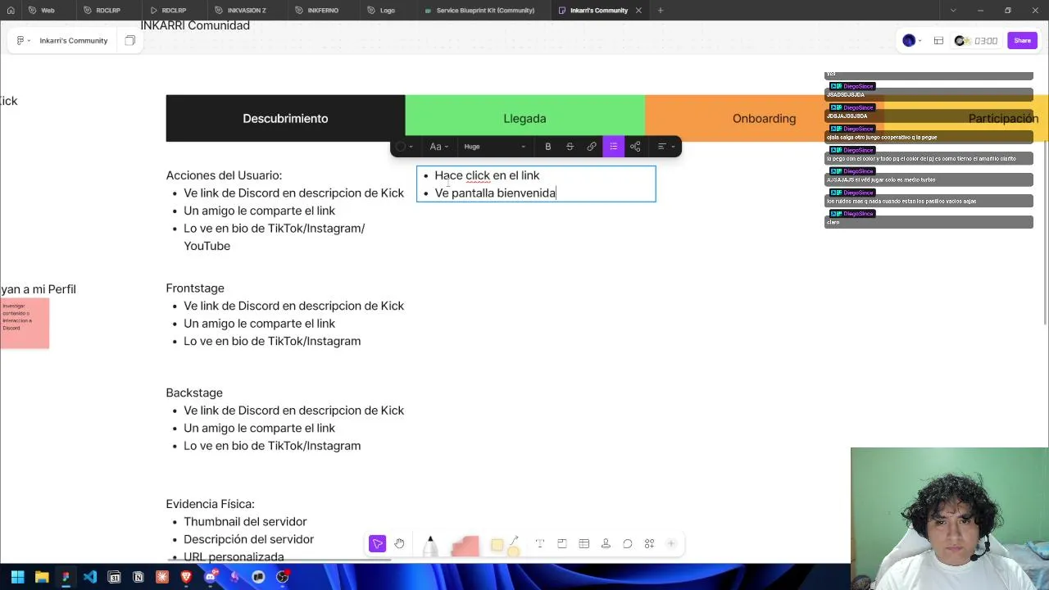Add a link to selected text
This screenshot has width=1049, height=590.
[x=592, y=147]
